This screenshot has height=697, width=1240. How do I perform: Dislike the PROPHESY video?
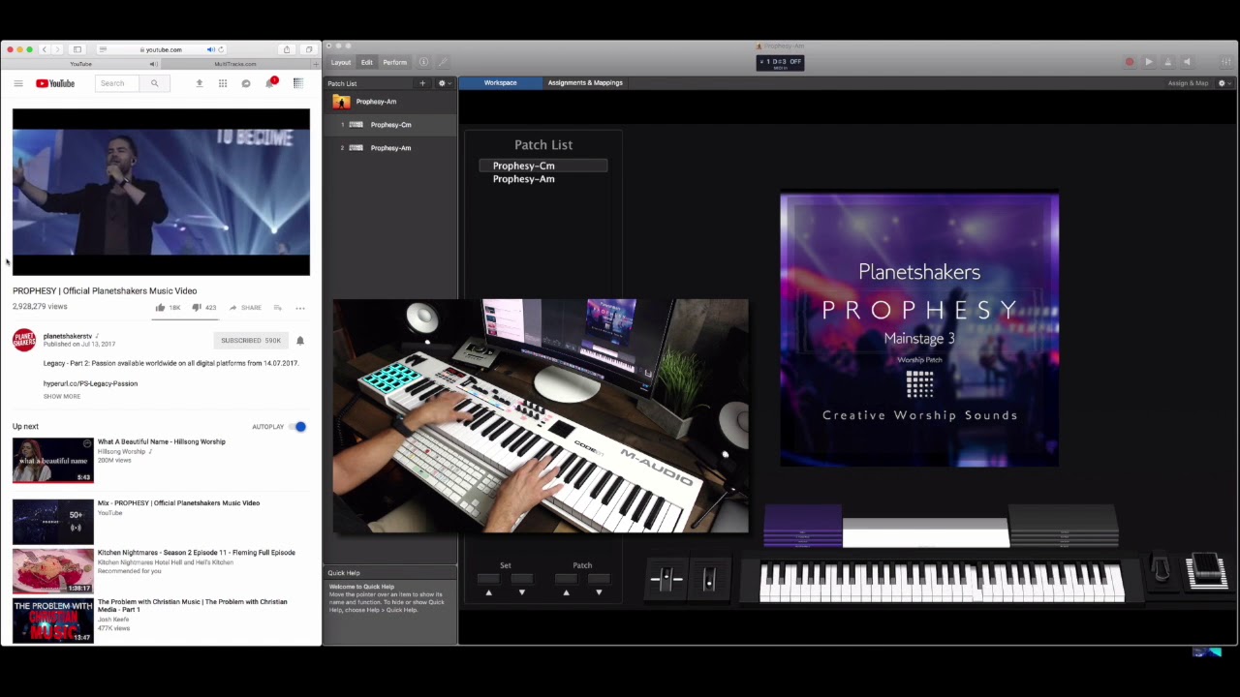point(196,308)
